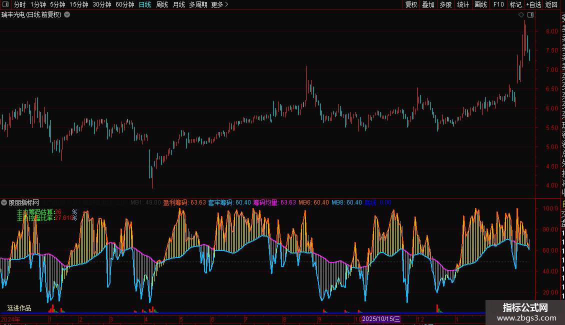Click the 2025/10/15 date marker on timeline
The height and width of the screenshot is (325, 565).
click(x=381, y=318)
